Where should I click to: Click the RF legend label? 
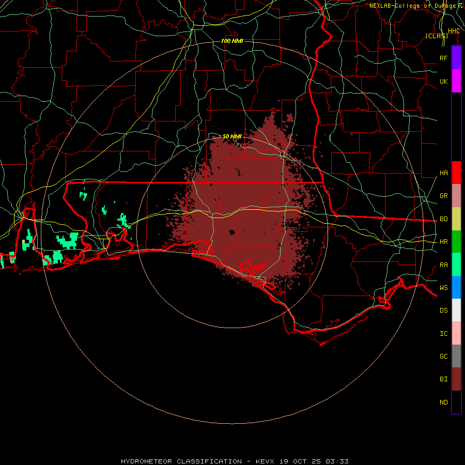443,58
